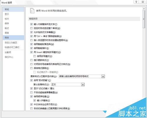Click the vertical scrollbar thumb
The width and height of the screenshot is (147, 118).
coord(144,19)
